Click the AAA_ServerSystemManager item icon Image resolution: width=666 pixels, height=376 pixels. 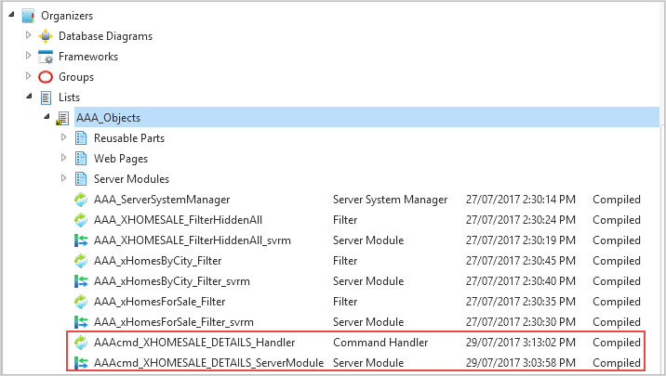click(x=80, y=199)
